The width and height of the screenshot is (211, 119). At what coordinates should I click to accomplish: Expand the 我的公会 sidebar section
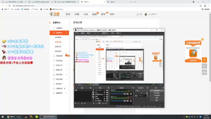(67, 65)
